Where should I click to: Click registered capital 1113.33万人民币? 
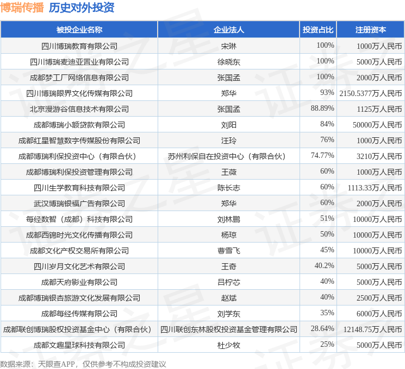[375, 188]
